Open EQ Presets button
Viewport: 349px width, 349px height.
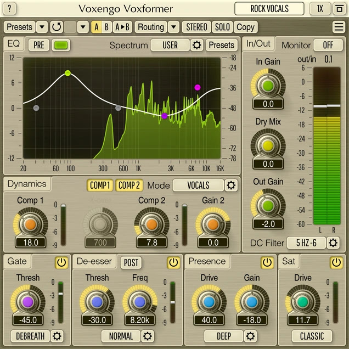tap(222, 45)
